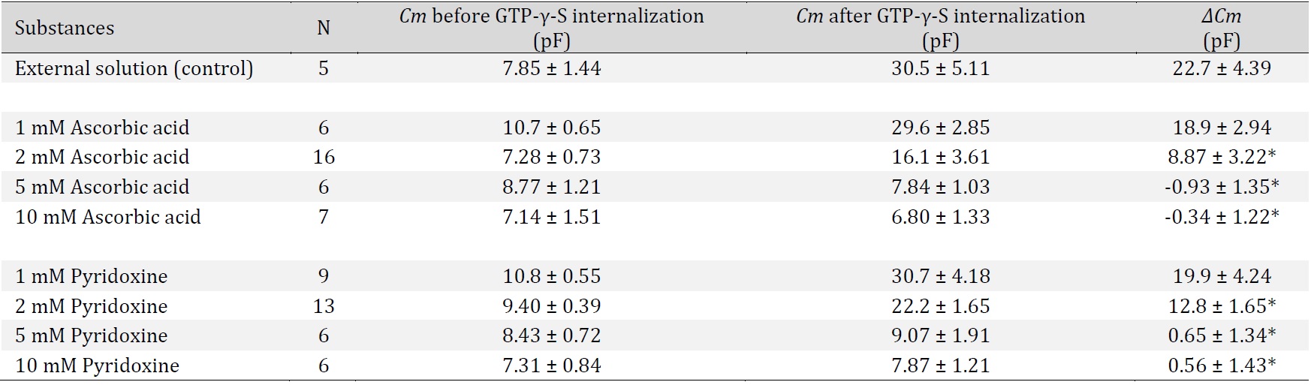This screenshot has width=1311, height=385.
Task: Click the 2 mM Ascorbic acid label
Action: 102,158
